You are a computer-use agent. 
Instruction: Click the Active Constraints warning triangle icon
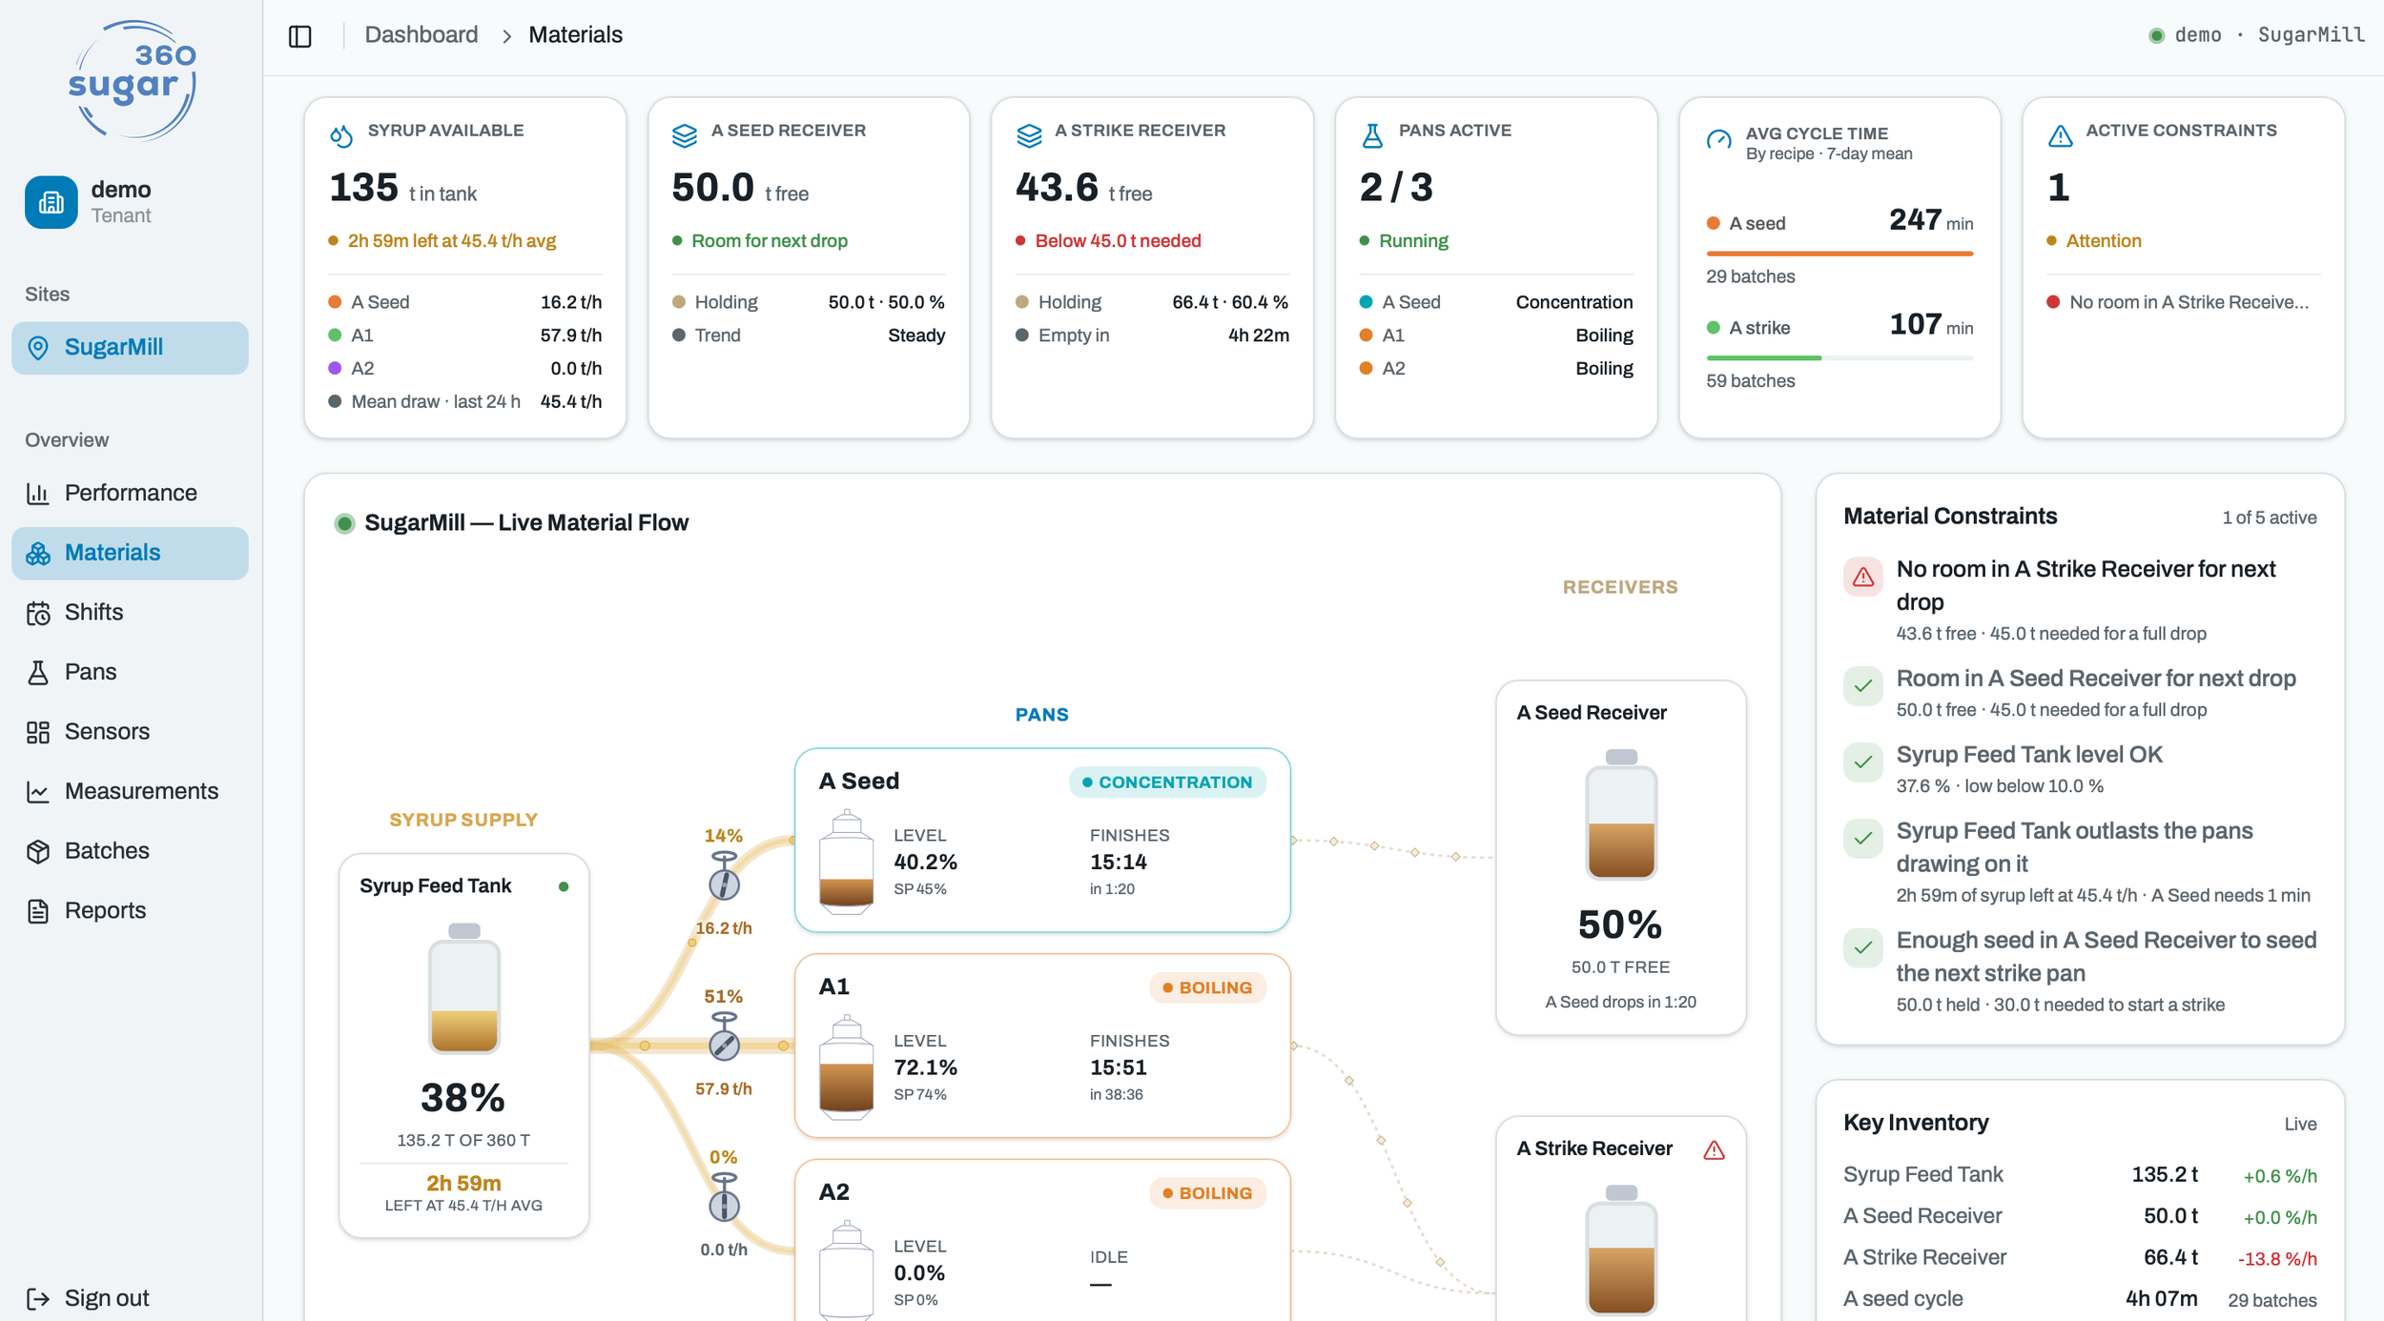coord(2060,135)
